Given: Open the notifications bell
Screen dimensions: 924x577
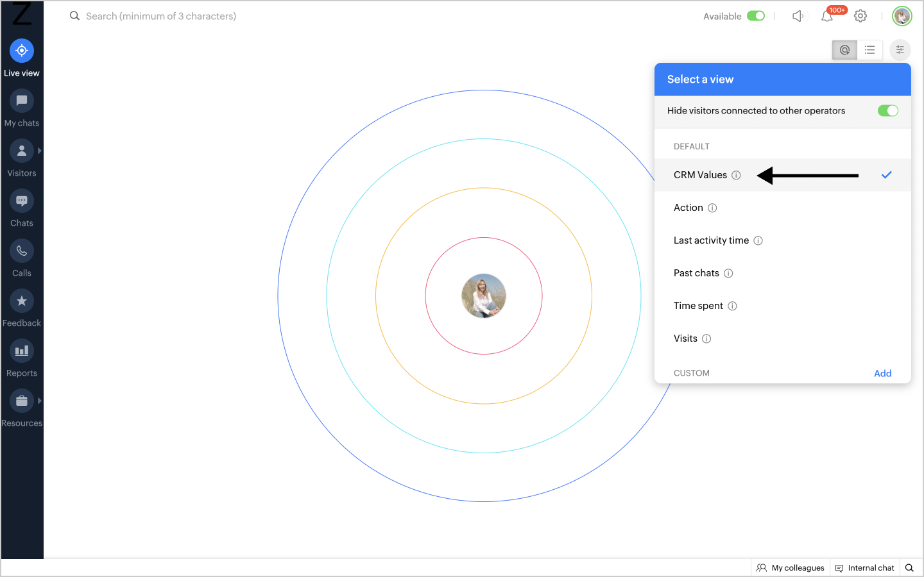Looking at the screenshot, I should 827,16.
